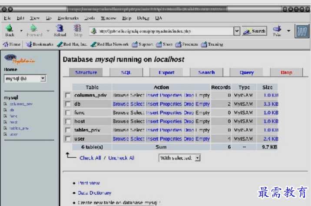
Task: Click the Back navigation icon
Action: point(10,30)
